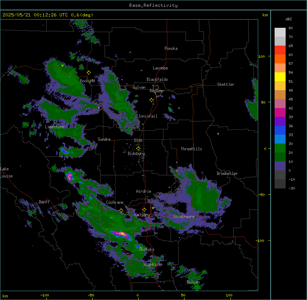Click the white asterisk east of Innisfail
Screen dimensions: 307x300
(179, 108)
